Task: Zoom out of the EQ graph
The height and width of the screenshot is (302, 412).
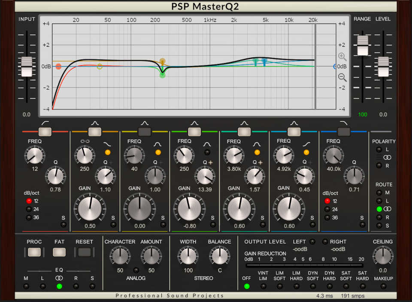Action: 341,77
